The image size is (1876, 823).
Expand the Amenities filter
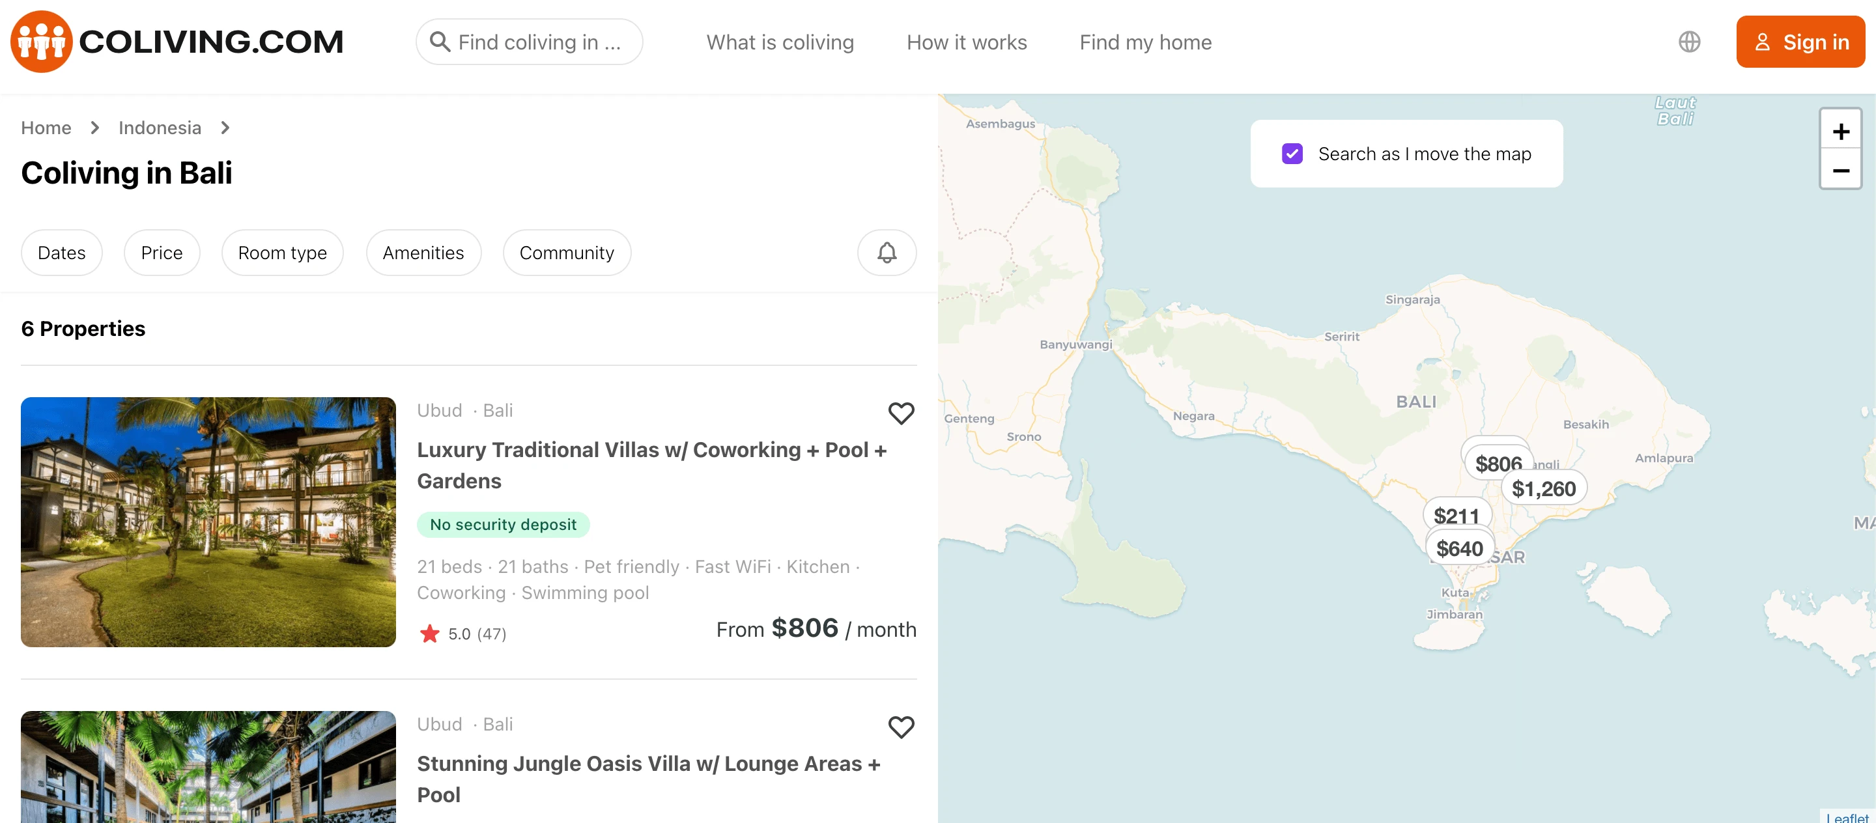[x=423, y=253]
